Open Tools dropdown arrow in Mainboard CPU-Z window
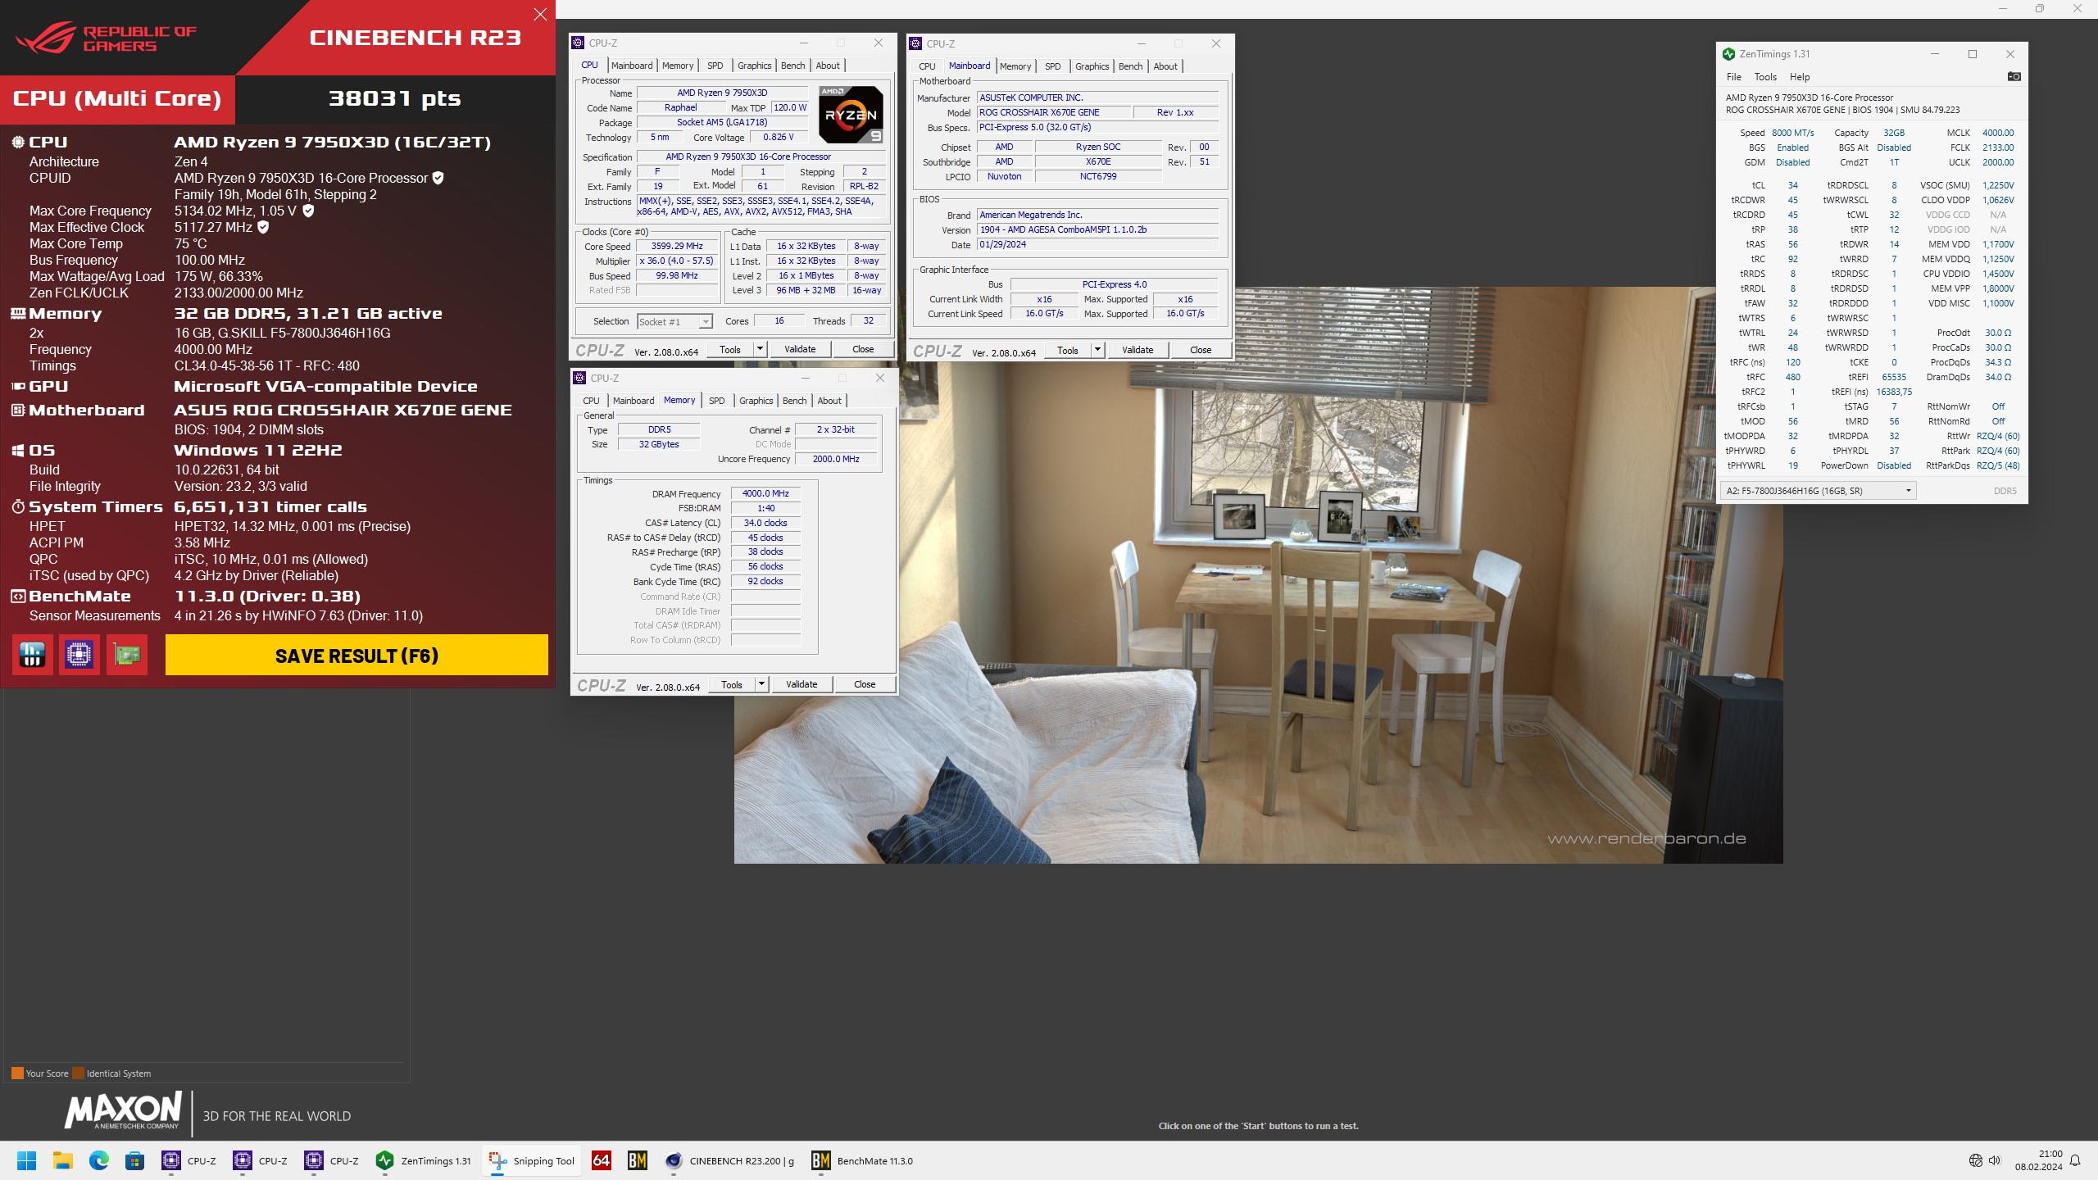 pyautogui.click(x=1097, y=350)
